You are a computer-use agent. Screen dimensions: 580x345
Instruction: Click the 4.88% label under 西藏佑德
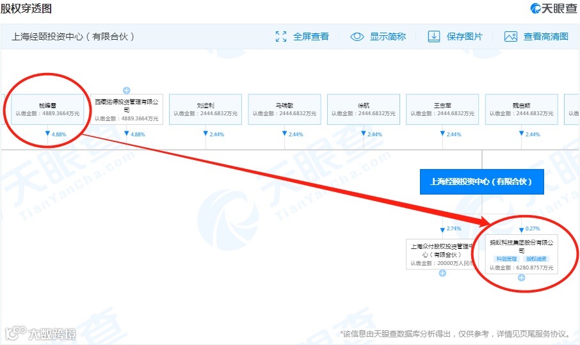[138, 134]
